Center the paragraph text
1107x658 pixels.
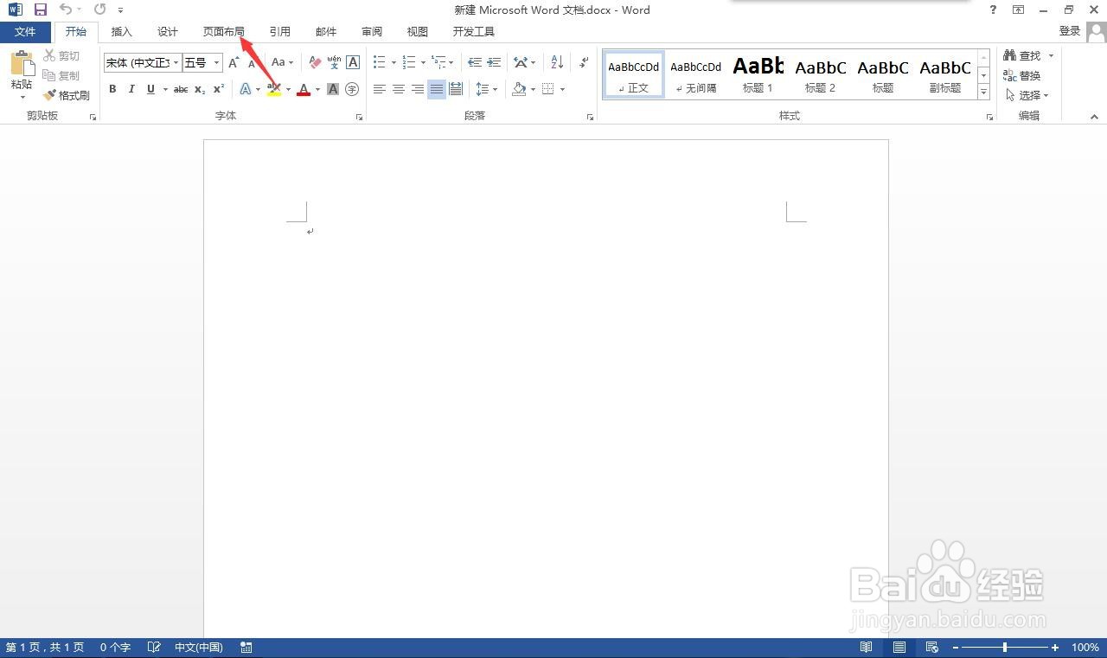(x=399, y=89)
